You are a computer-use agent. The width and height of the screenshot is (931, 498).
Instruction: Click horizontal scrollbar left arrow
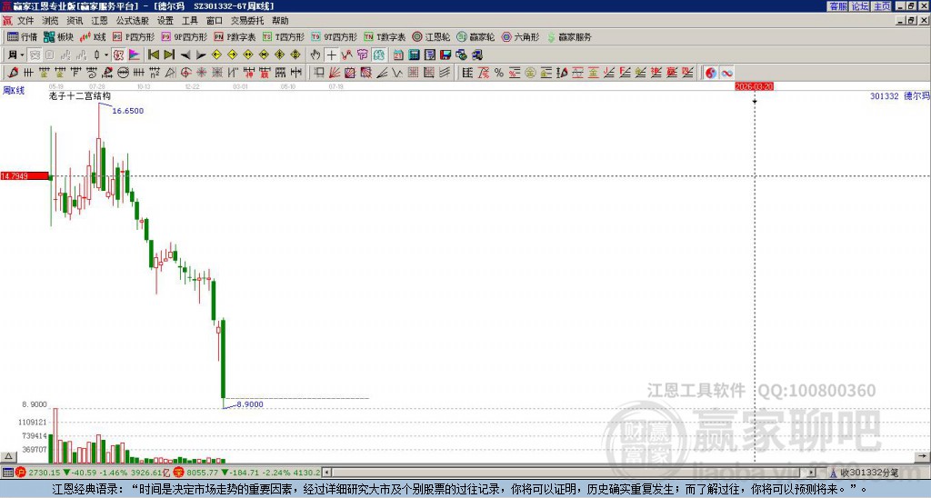(326, 473)
